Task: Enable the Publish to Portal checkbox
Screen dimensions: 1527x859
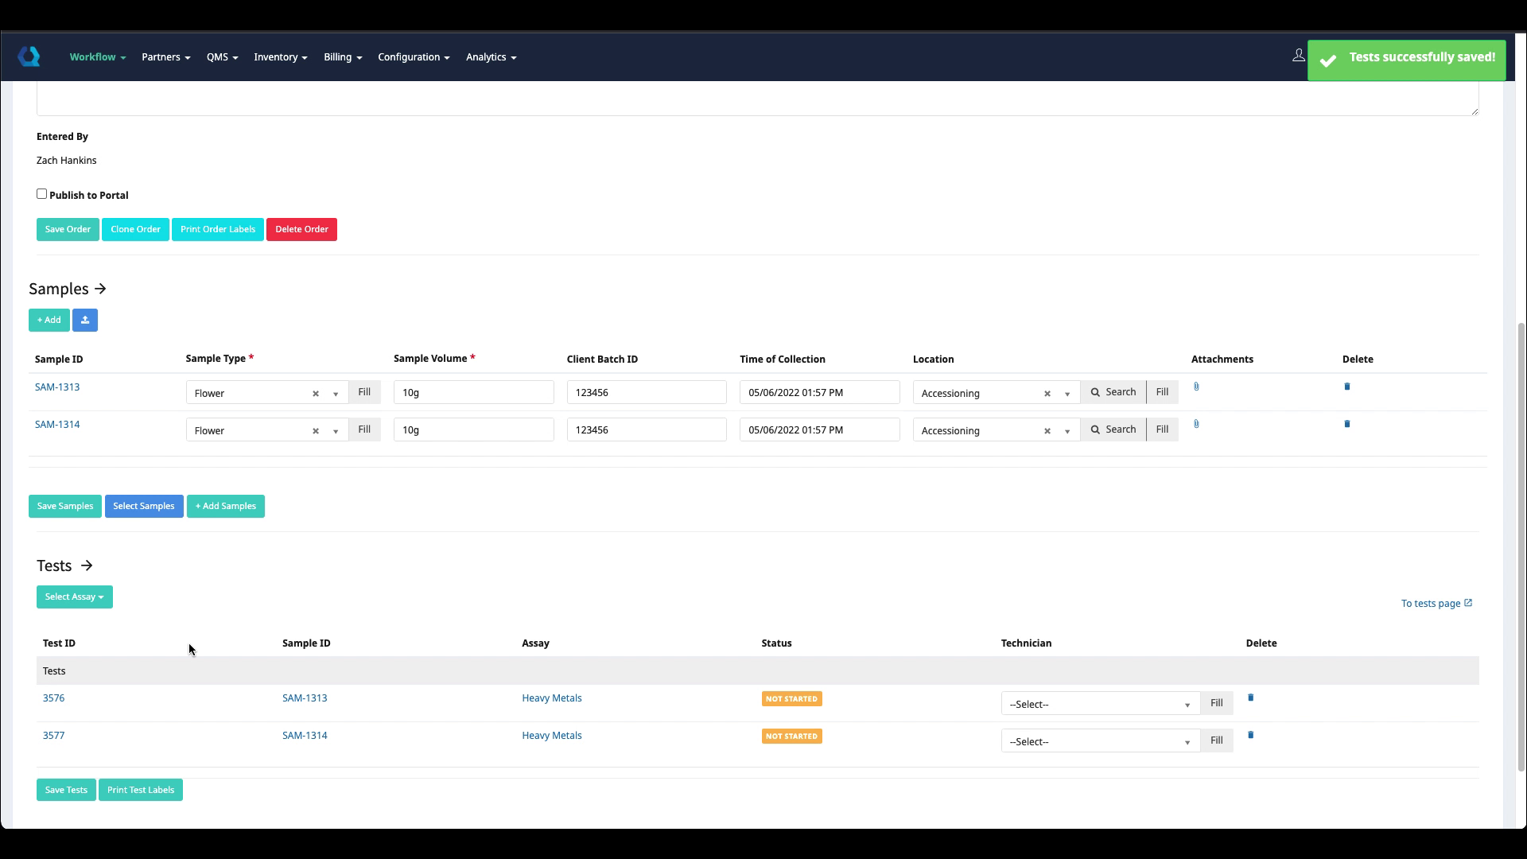Action: [x=42, y=194]
